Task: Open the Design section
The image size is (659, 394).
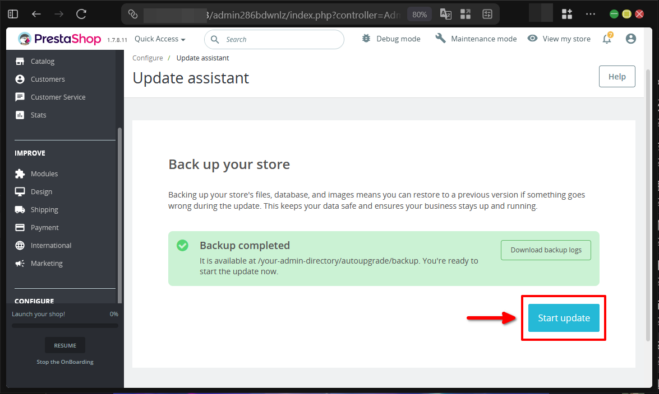Action: coord(40,191)
